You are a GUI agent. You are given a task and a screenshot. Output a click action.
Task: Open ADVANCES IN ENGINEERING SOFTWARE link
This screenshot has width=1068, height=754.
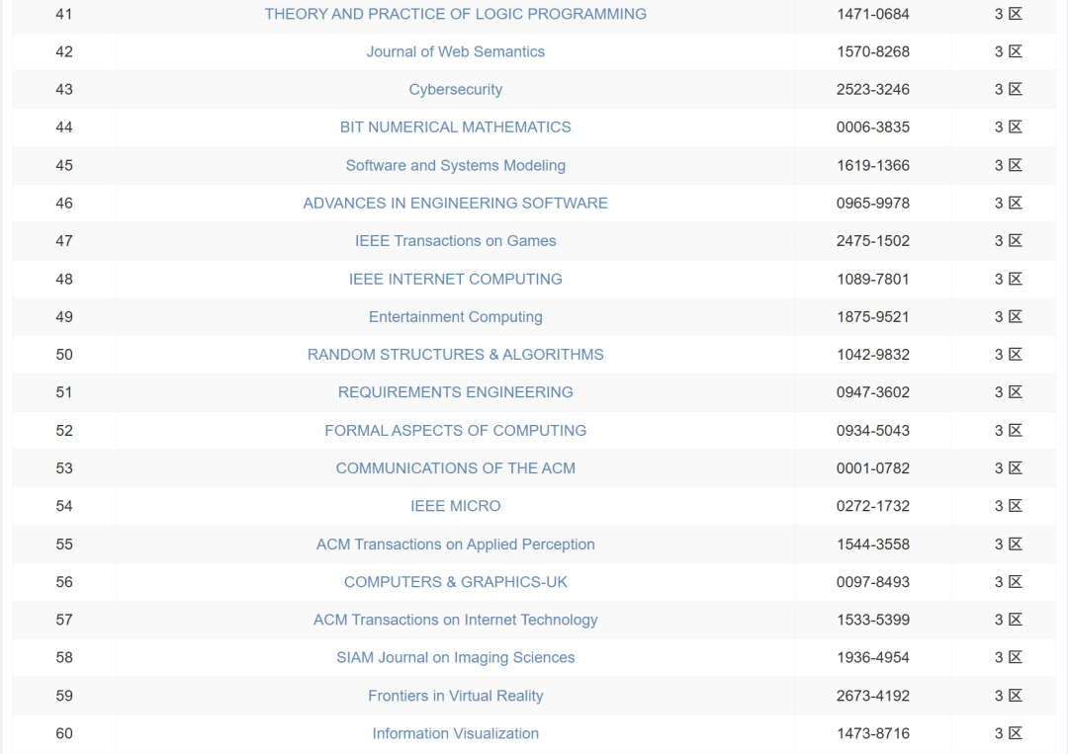point(455,203)
